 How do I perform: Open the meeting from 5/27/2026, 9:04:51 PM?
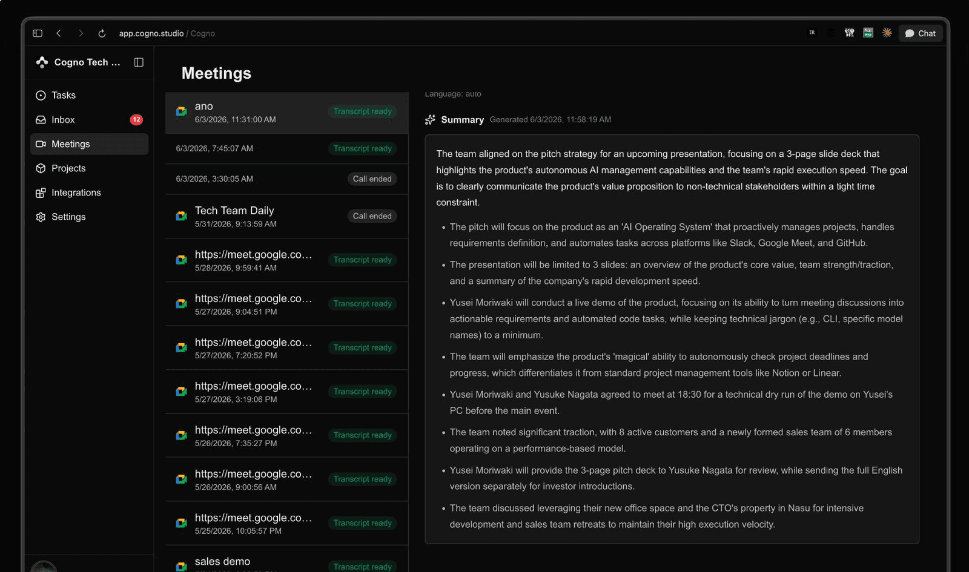[286, 304]
